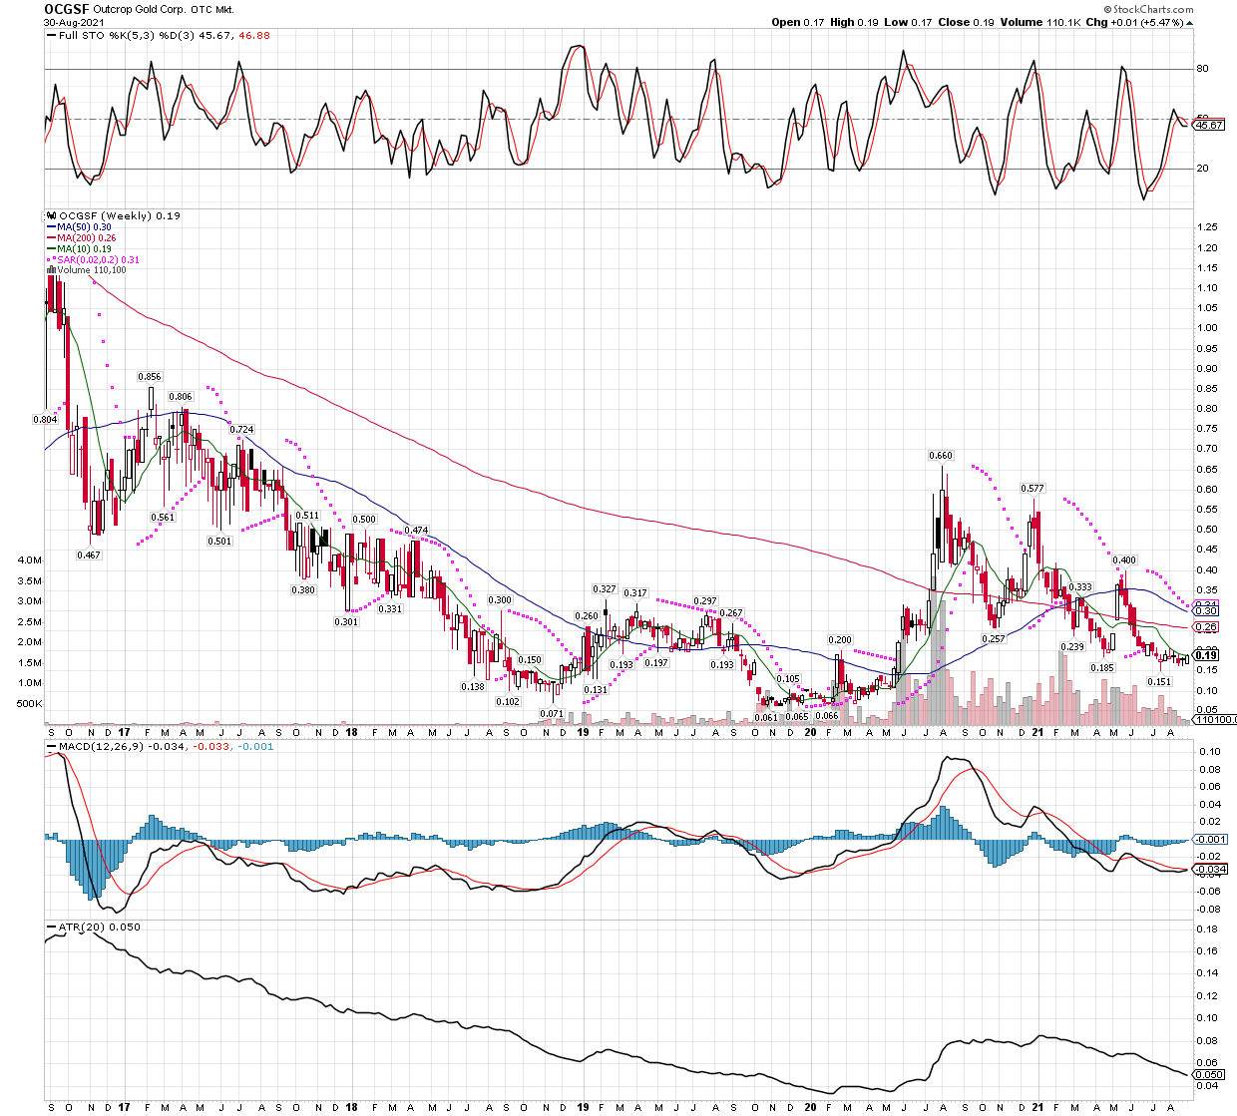Select the "Outcrop Gold Corp." company name
The height and width of the screenshot is (1116, 1237).
pos(142,9)
